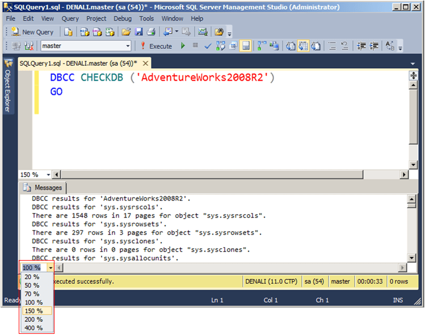Click the messages pane zoom dropdown arrow

pos(51,268)
